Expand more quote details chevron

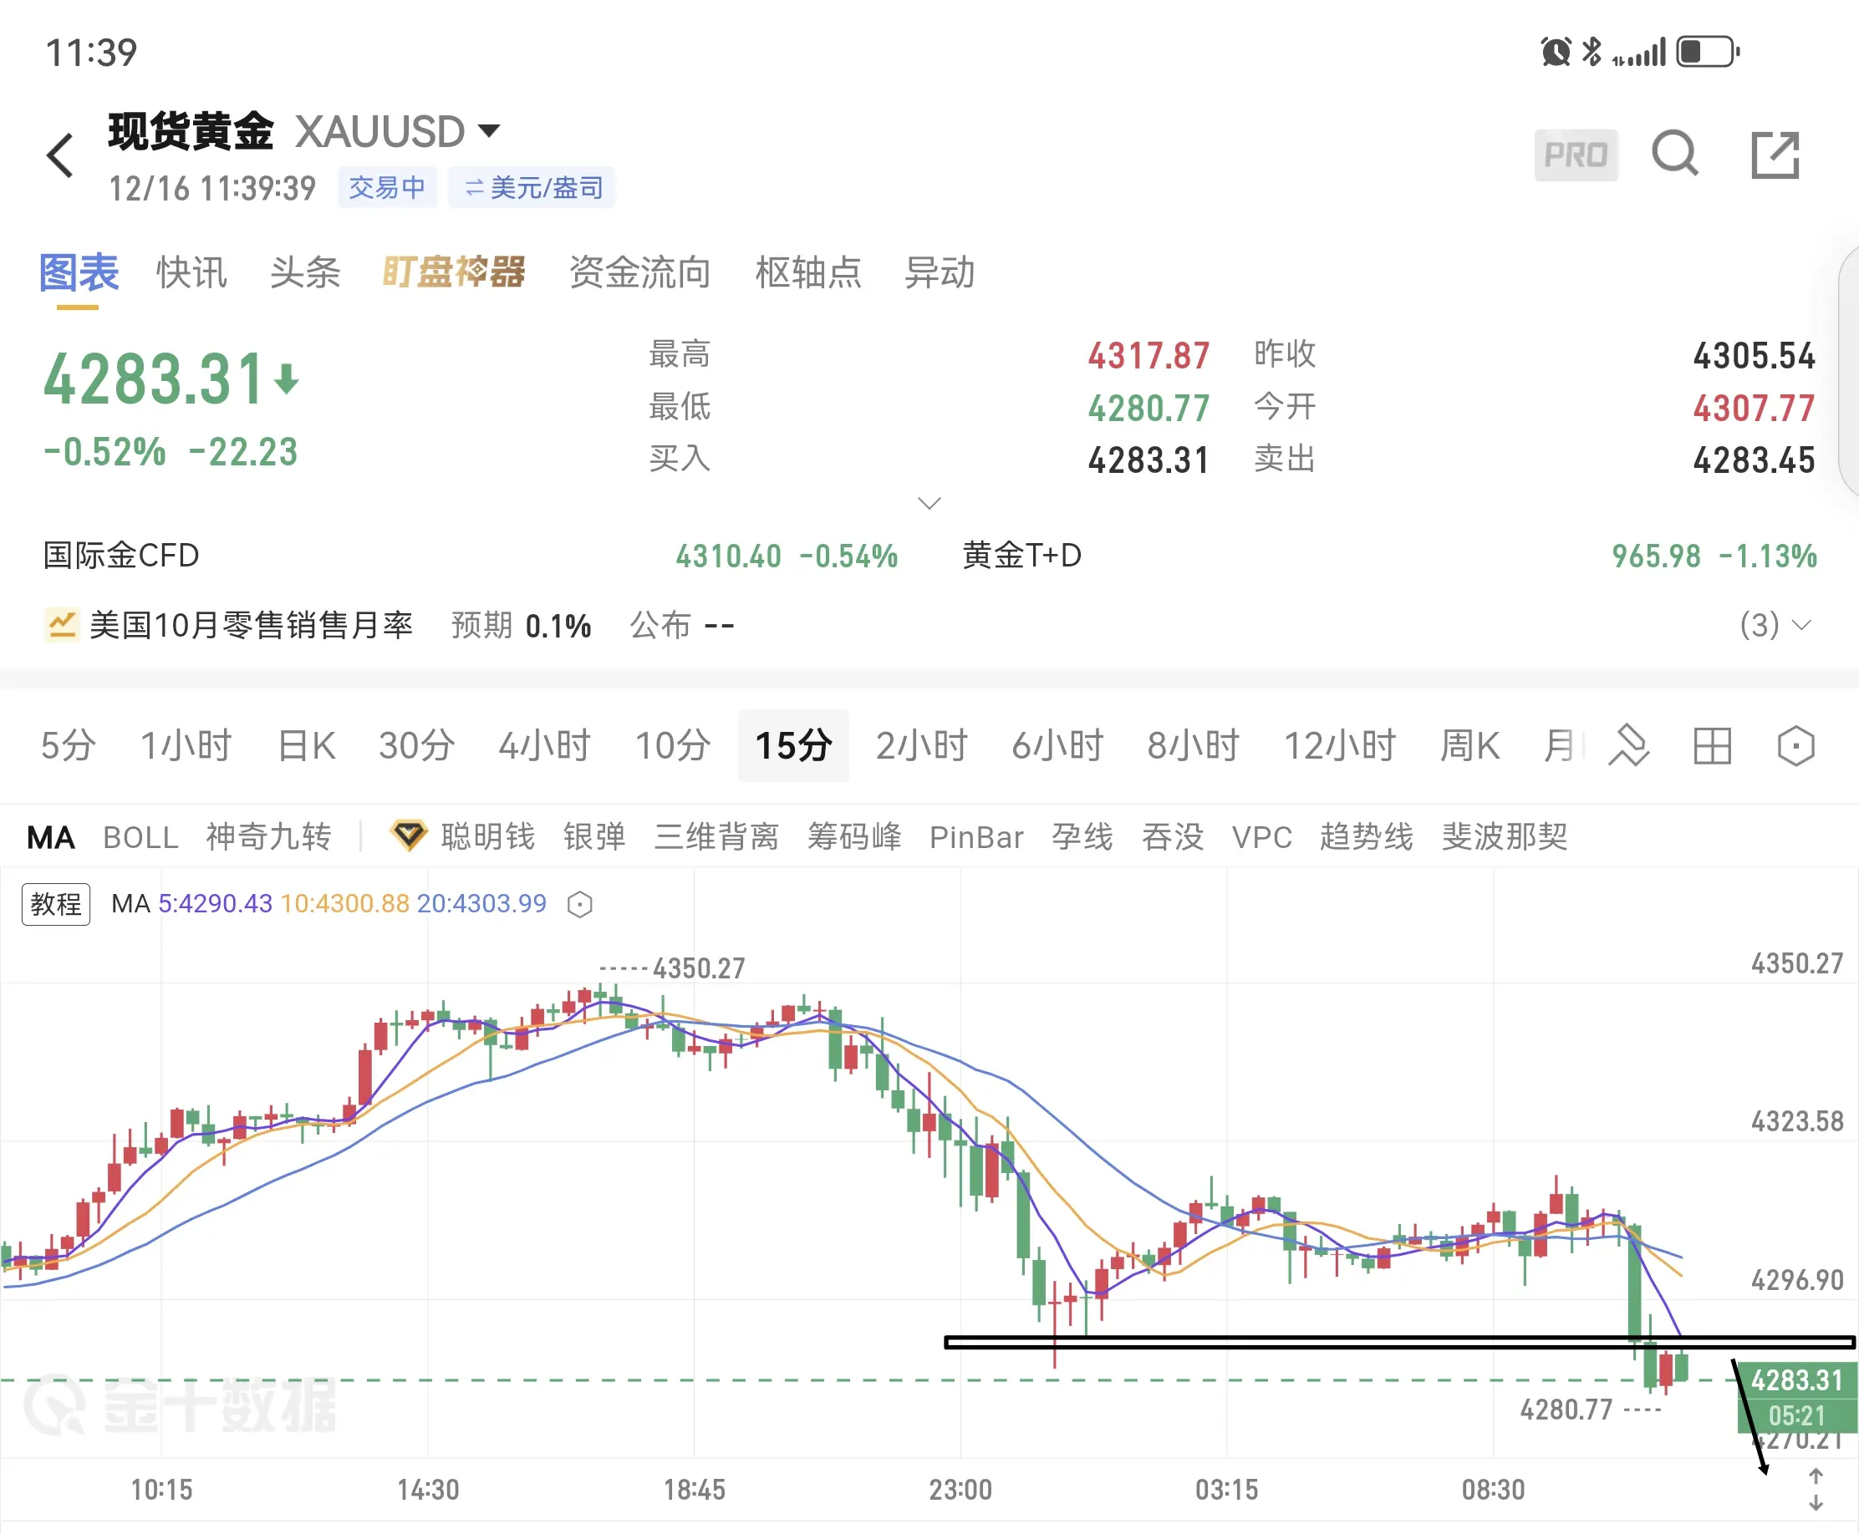[x=929, y=503]
